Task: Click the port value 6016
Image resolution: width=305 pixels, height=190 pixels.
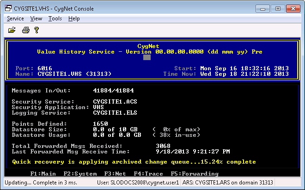Action: pos(45,68)
